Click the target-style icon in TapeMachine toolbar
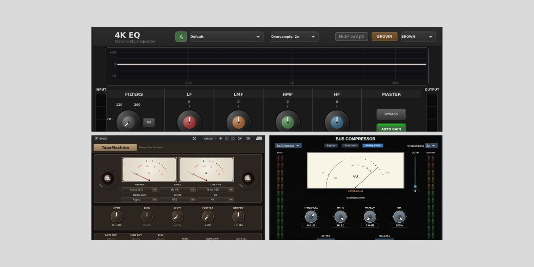This screenshot has width=534, height=267. click(x=240, y=138)
